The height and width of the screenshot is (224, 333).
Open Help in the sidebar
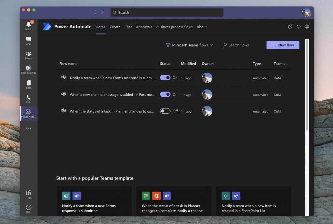click(x=29, y=209)
